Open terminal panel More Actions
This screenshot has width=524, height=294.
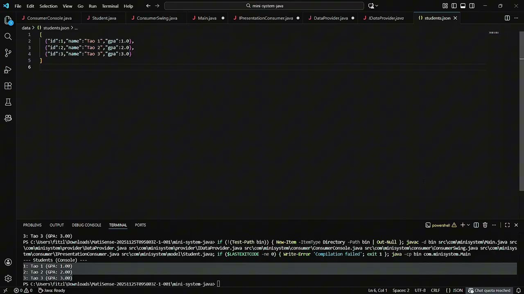tap(494, 225)
